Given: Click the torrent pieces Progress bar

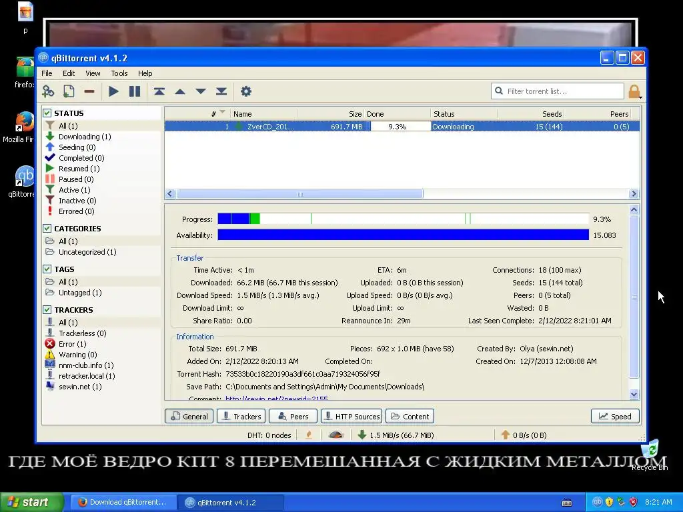Looking at the screenshot, I should pos(404,219).
